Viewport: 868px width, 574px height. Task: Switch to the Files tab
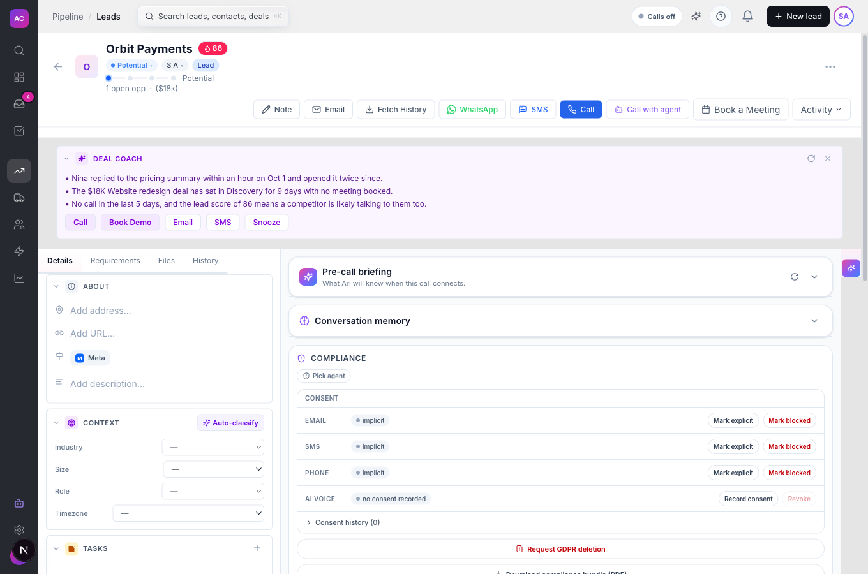[x=167, y=261]
